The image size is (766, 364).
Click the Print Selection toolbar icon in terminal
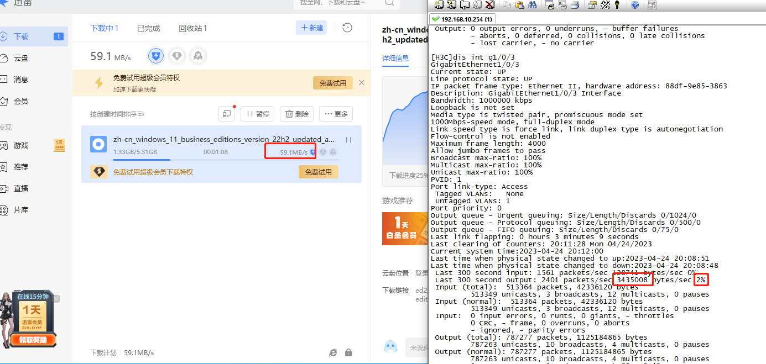click(x=562, y=5)
